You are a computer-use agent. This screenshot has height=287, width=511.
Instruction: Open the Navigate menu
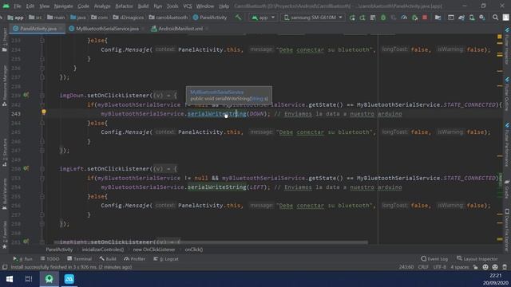(x=64, y=6)
